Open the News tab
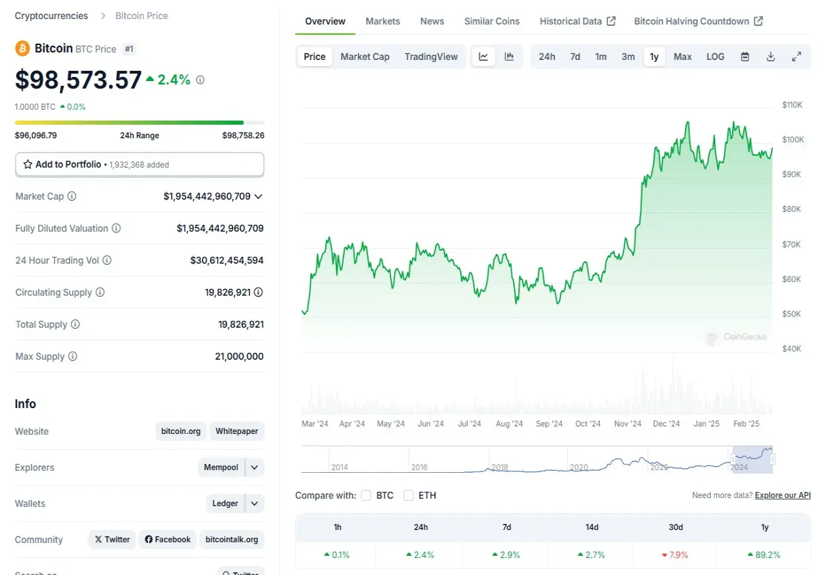This screenshot has height=575, width=818. pyautogui.click(x=432, y=21)
